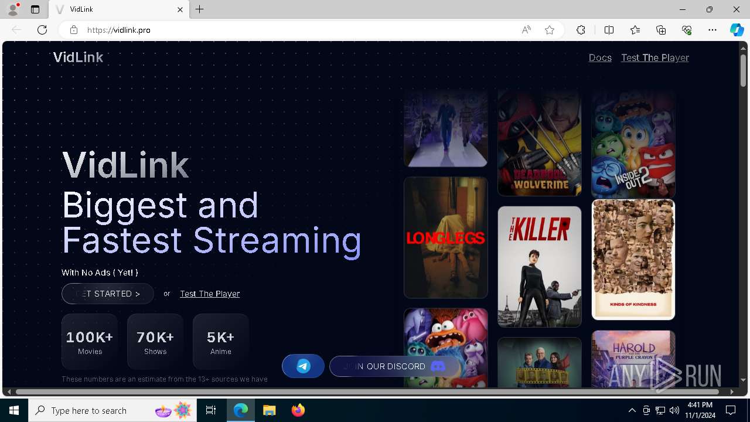The height and width of the screenshot is (422, 750).
Task: Open the Extensions menu
Action: pyautogui.click(x=581, y=30)
